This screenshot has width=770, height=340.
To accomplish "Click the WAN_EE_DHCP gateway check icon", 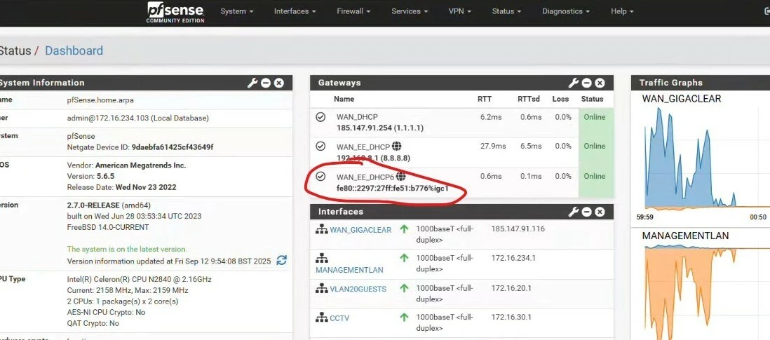I will pos(320,147).
